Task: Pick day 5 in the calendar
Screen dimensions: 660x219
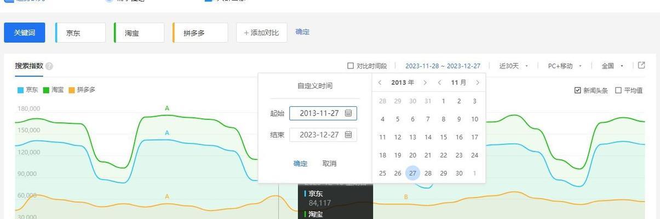Action: click(x=398, y=119)
